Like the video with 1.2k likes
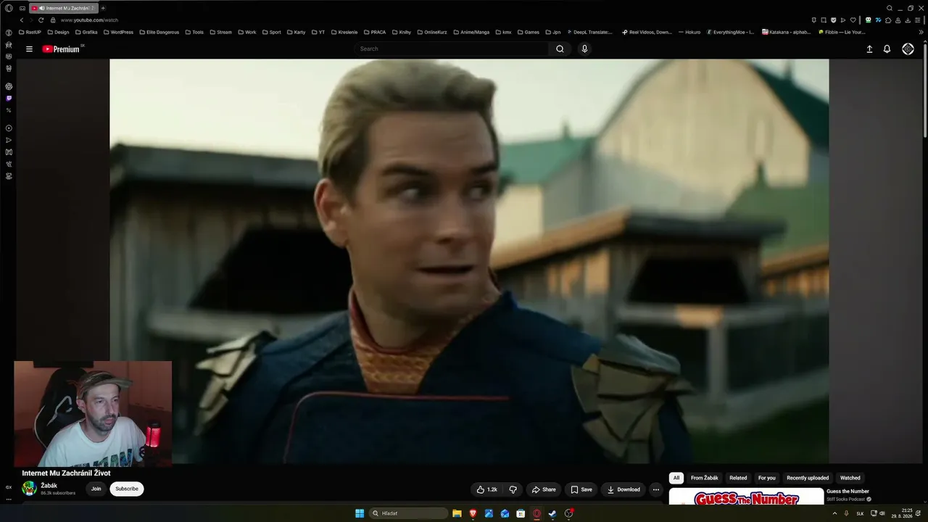 point(486,489)
